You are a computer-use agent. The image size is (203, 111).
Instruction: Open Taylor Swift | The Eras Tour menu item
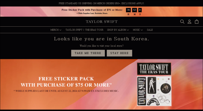point(84,30)
